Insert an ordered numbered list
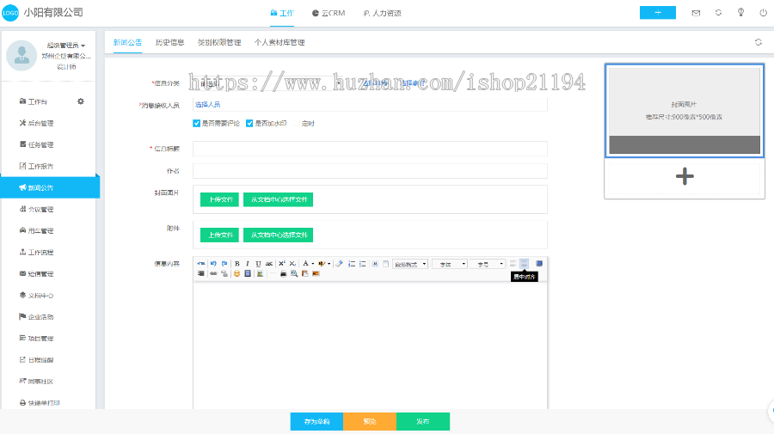Screen dimensions: 774x434 (352, 263)
